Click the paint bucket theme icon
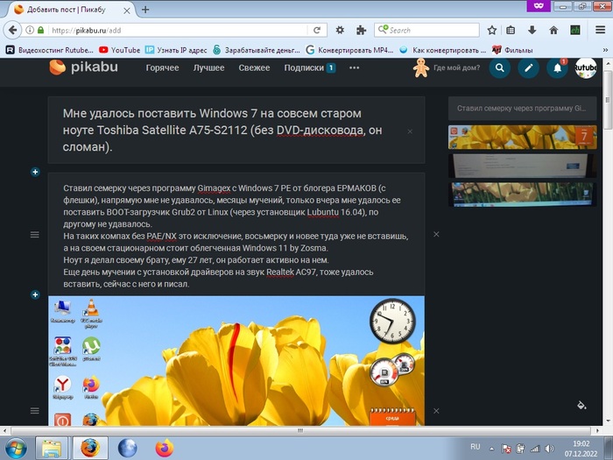613x460 pixels. pyautogui.click(x=581, y=405)
